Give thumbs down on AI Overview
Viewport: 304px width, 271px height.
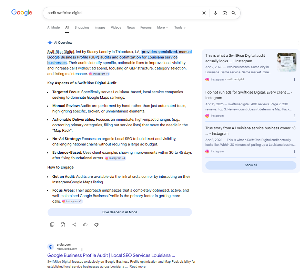97,224
